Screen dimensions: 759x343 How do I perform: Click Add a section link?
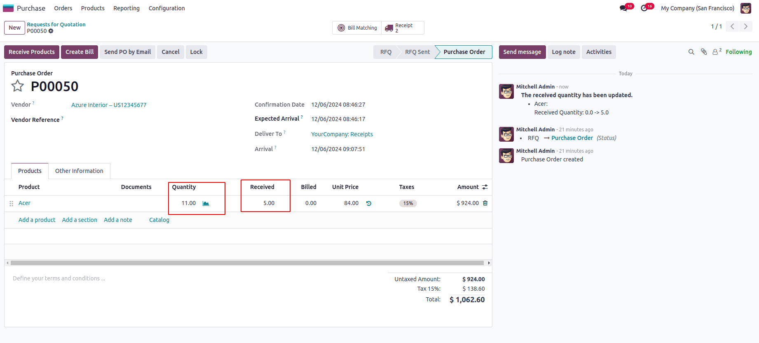click(80, 220)
